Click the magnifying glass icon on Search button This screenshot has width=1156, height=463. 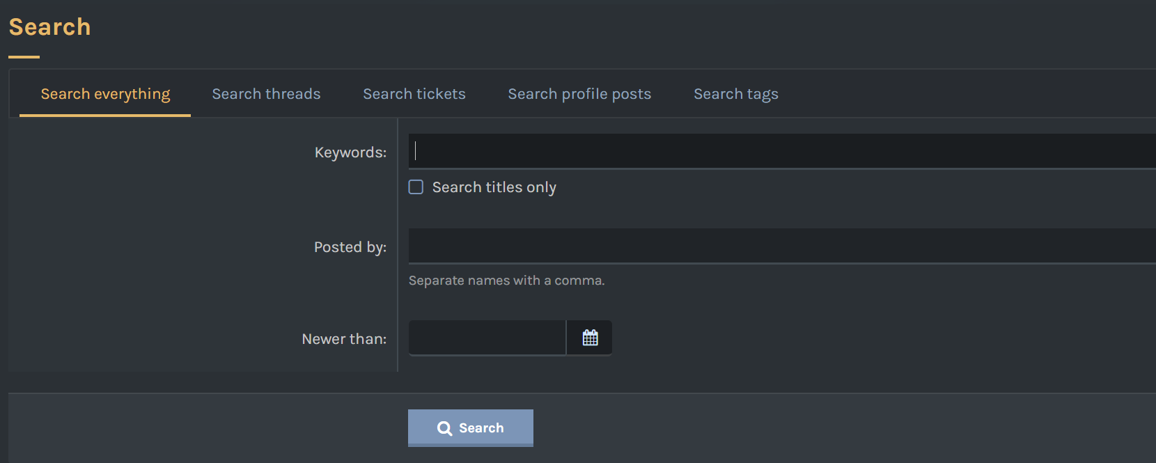[444, 428]
